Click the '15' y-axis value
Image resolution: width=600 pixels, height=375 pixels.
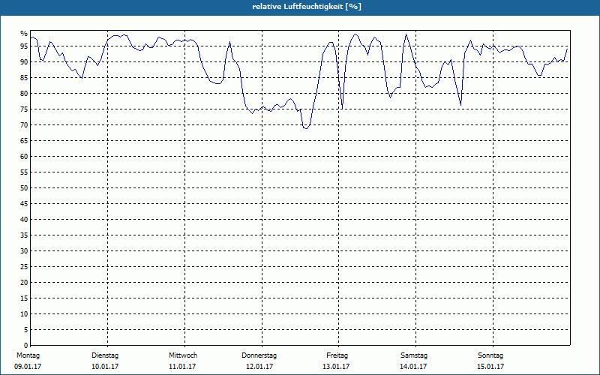click(24, 298)
